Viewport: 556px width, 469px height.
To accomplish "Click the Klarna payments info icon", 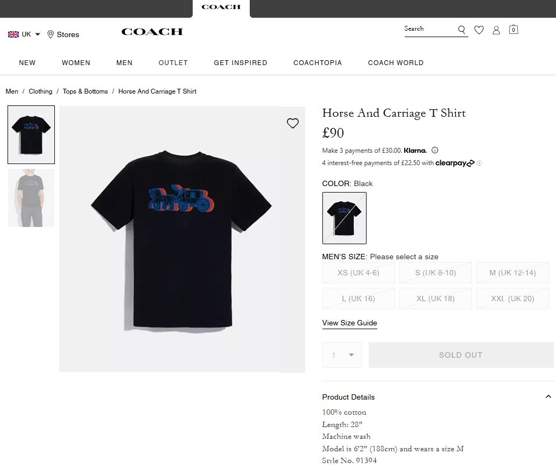I will click(435, 150).
